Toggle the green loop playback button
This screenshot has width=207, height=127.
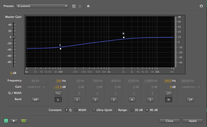[23, 121]
